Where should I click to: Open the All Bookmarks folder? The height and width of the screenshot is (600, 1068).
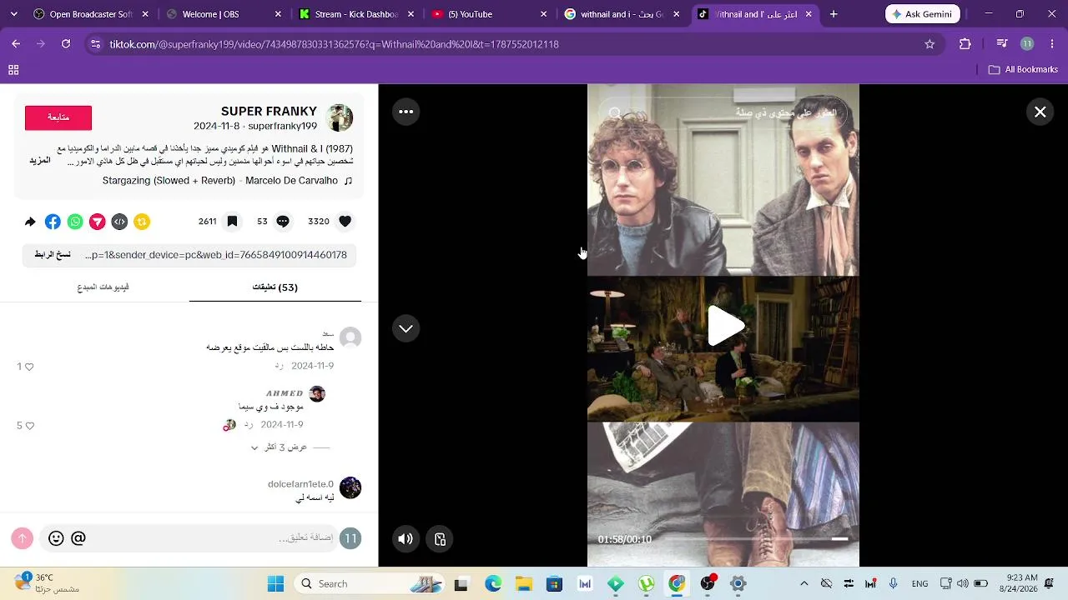[x=1023, y=70]
